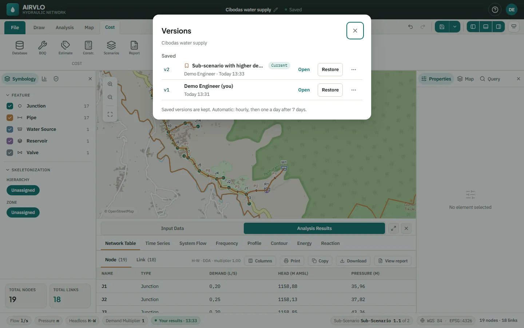Click the Unassigned hierarchy pill

pos(23,190)
